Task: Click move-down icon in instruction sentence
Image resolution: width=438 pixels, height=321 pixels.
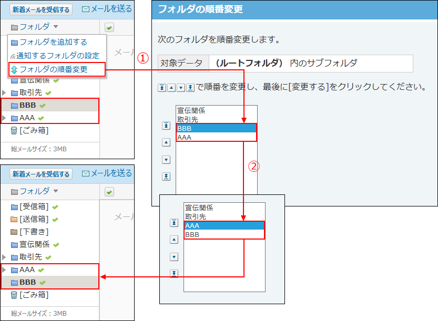Action: [x=181, y=88]
